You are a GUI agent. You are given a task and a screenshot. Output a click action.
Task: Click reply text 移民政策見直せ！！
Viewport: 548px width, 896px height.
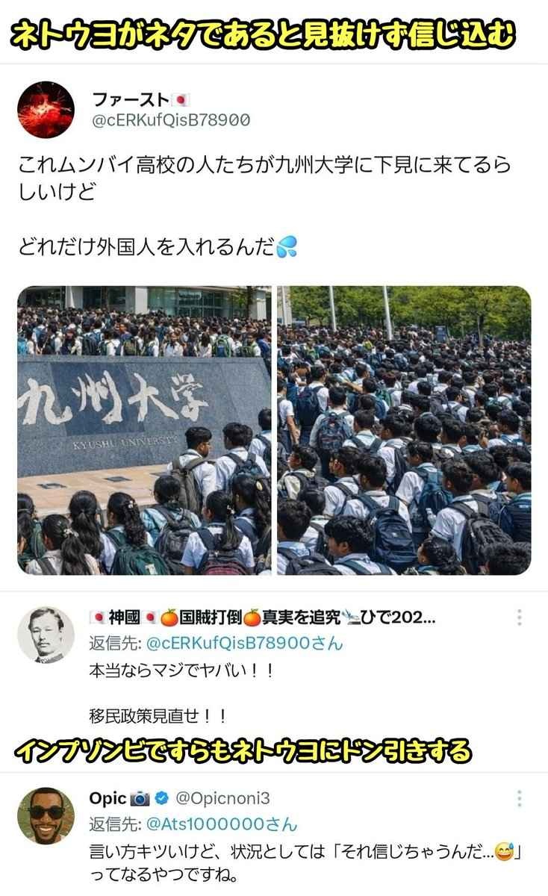click(x=158, y=716)
